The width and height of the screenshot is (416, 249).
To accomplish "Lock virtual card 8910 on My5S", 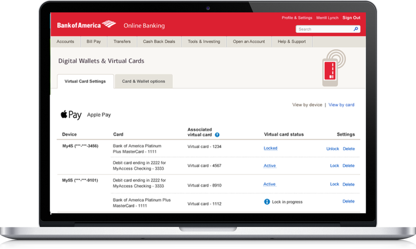I will pos(334,184).
